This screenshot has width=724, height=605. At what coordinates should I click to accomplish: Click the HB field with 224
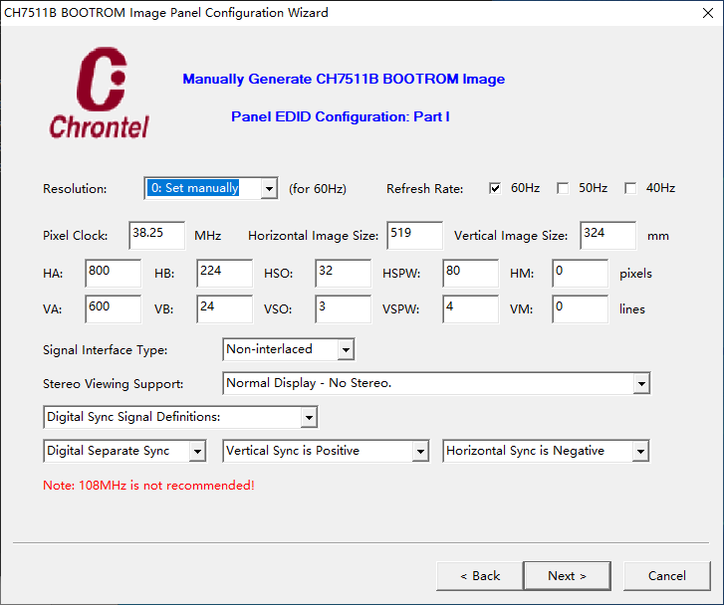pos(224,274)
